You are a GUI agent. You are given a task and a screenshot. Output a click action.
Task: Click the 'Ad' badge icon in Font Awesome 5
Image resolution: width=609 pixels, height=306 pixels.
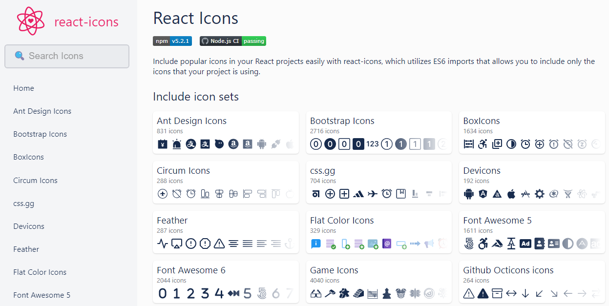[x=525, y=244]
